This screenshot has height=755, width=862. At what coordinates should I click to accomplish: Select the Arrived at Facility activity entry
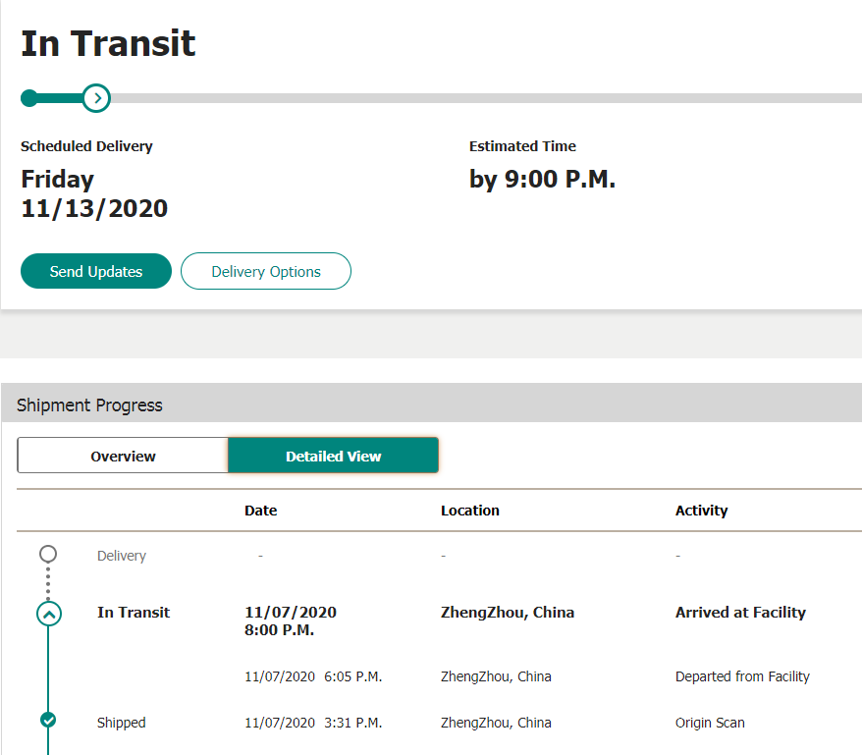(740, 613)
